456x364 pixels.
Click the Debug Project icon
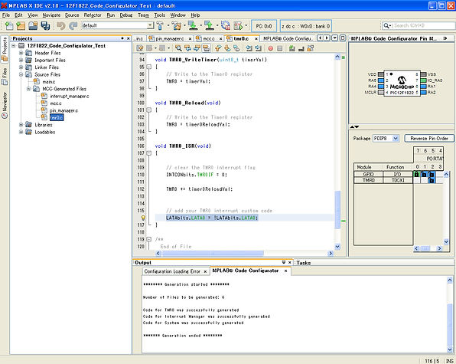pyautogui.click(x=238, y=26)
